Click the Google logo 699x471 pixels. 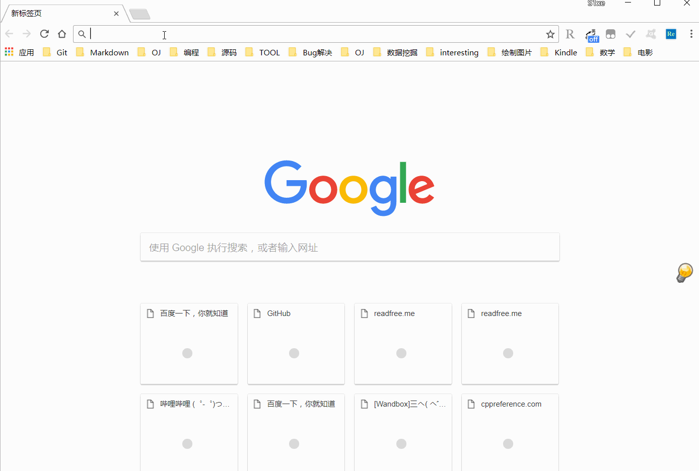click(349, 188)
